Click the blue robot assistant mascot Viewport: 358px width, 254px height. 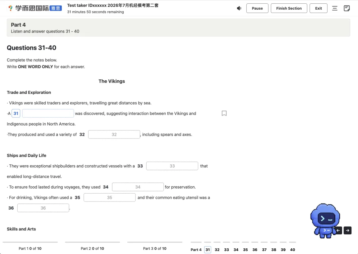click(x=325, y=220)
